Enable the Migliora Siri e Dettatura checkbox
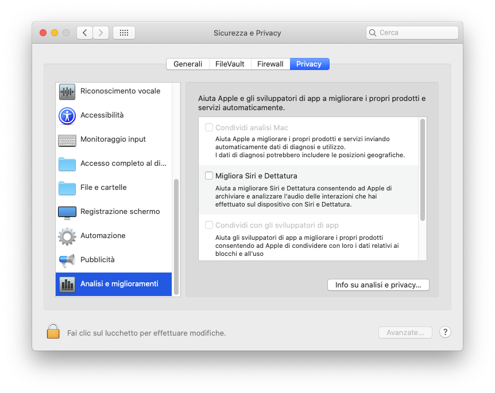495x393 pixels. pos(209,176)
